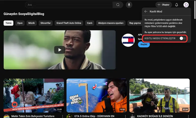Image resolution: width=196 pixels, height=118 pixels.
Task: Focus the Ara search field
Action: pyautogui.click(x=69, y=5)
